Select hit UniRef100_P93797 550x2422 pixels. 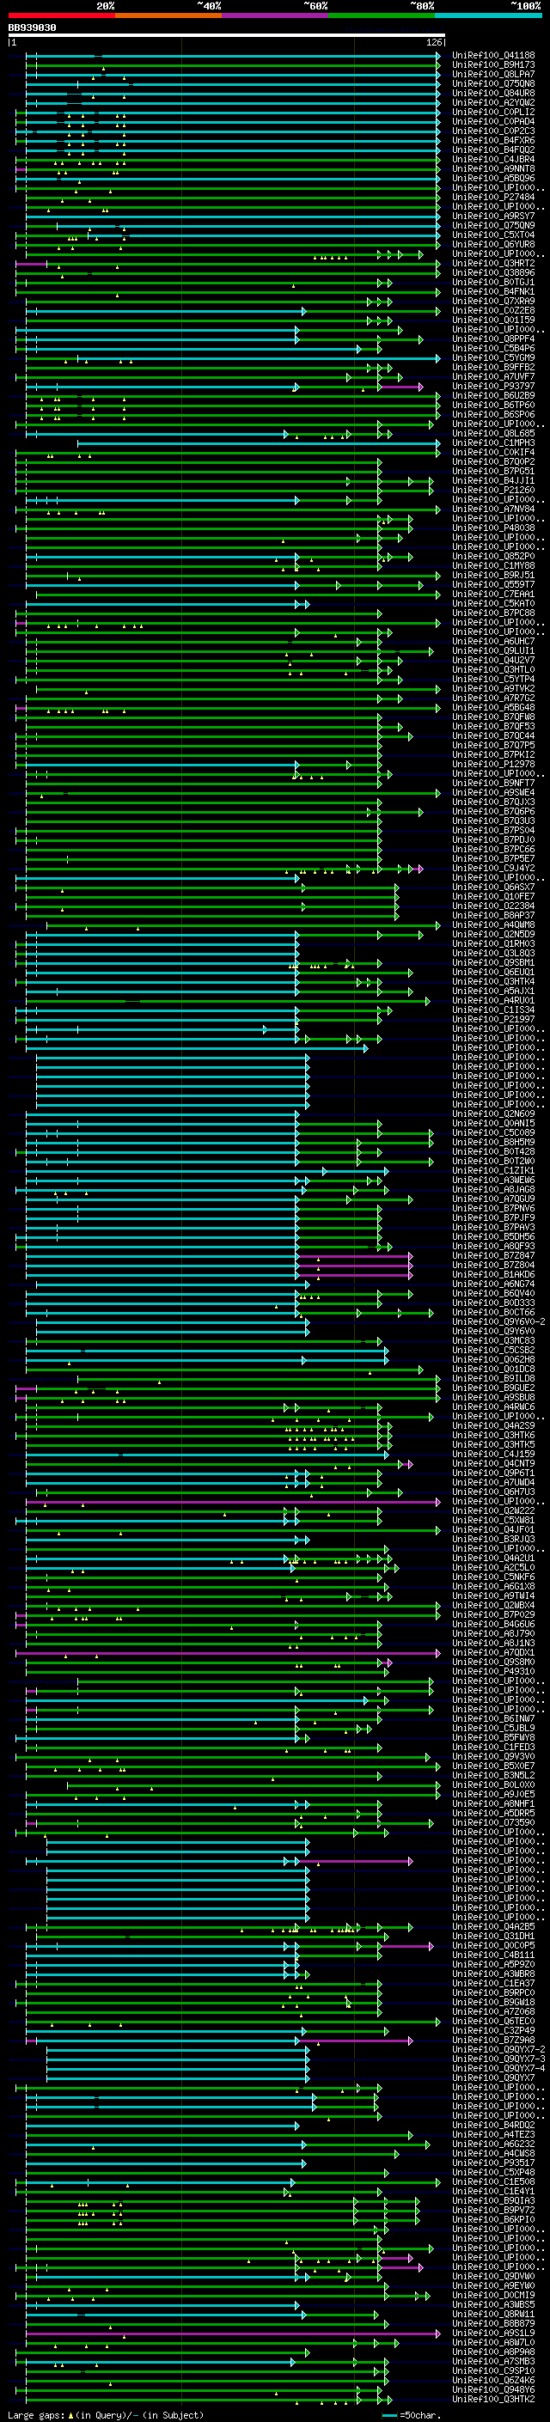(x=493, y=386)
